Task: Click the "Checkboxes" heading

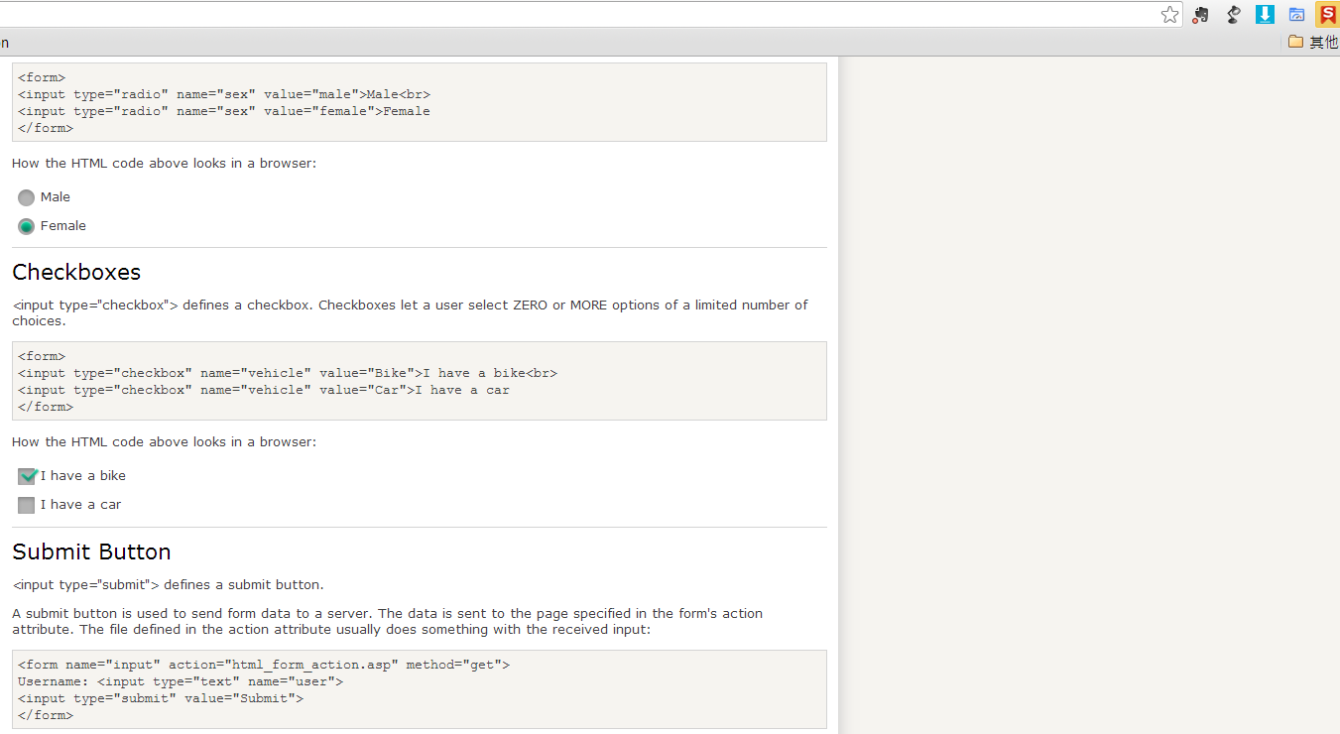Action: [76, 273]
